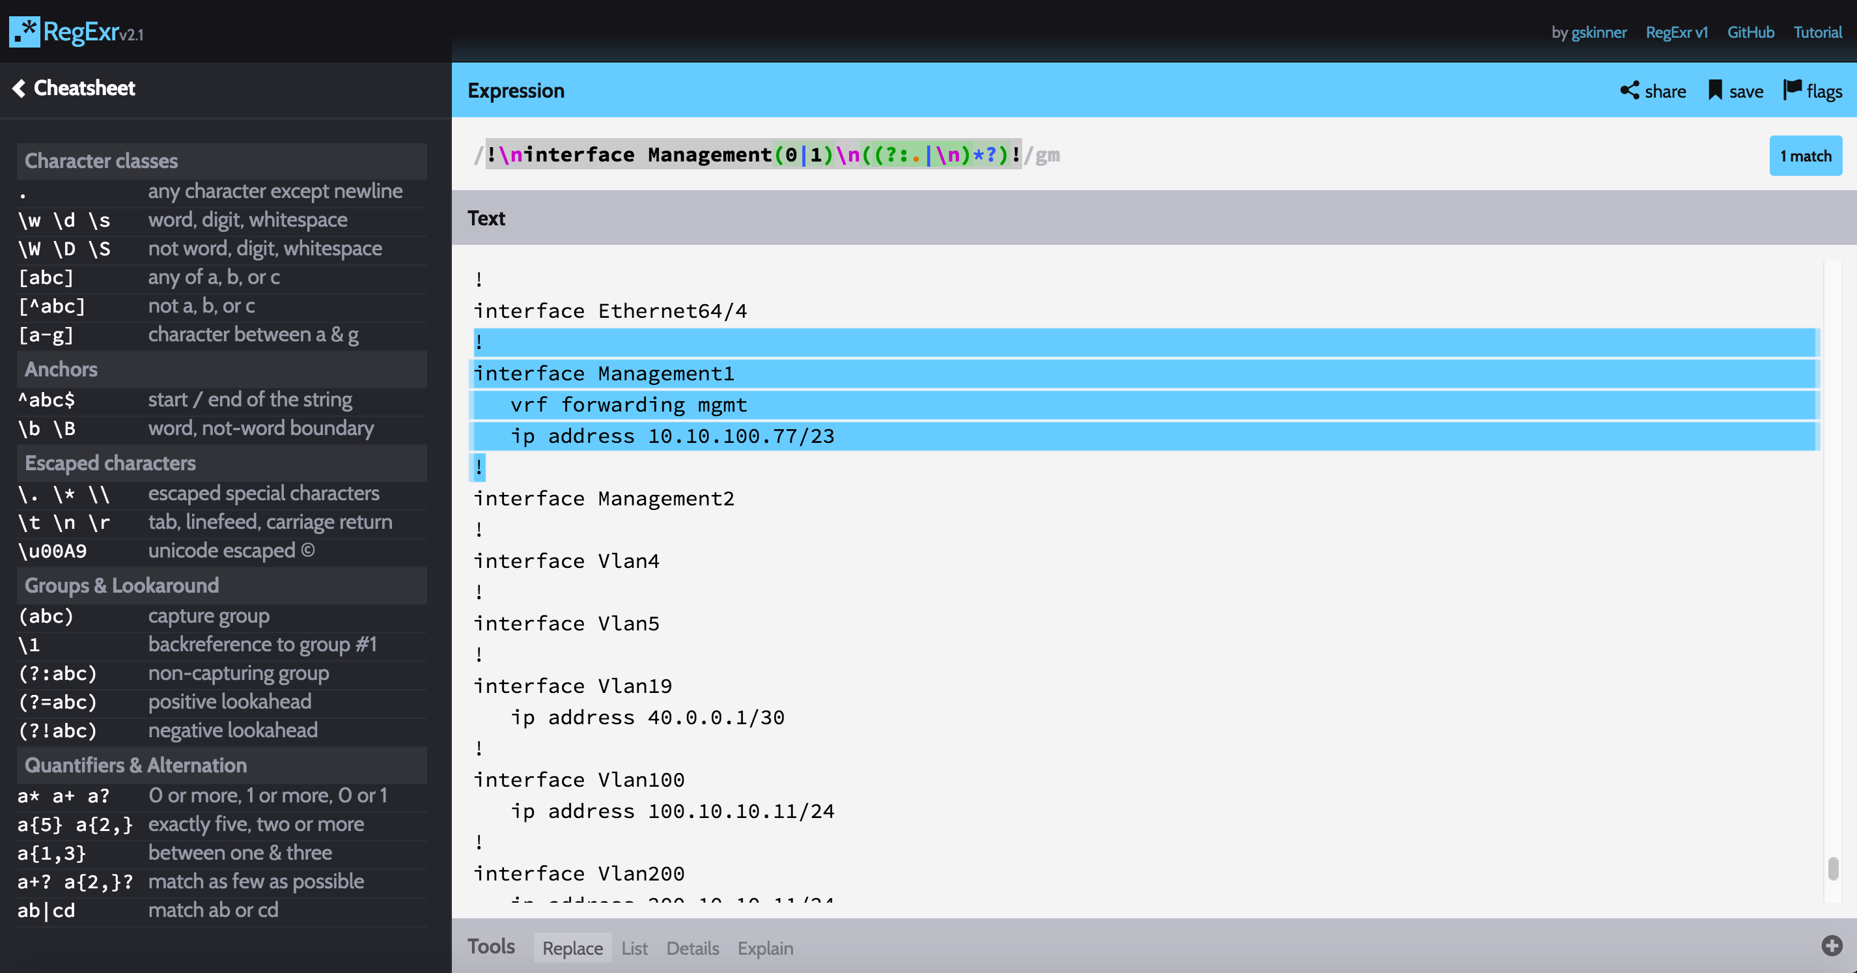This screenshot has height=973, width=1857.
Task: Collapse the Cheatsheet with back chevron
Action: click(x=20, y=88)
